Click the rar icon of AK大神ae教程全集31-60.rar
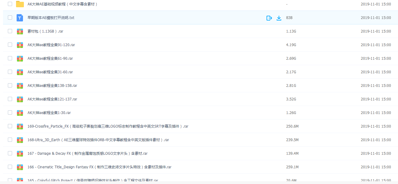 pyautogui.click(x=20, y=72)
